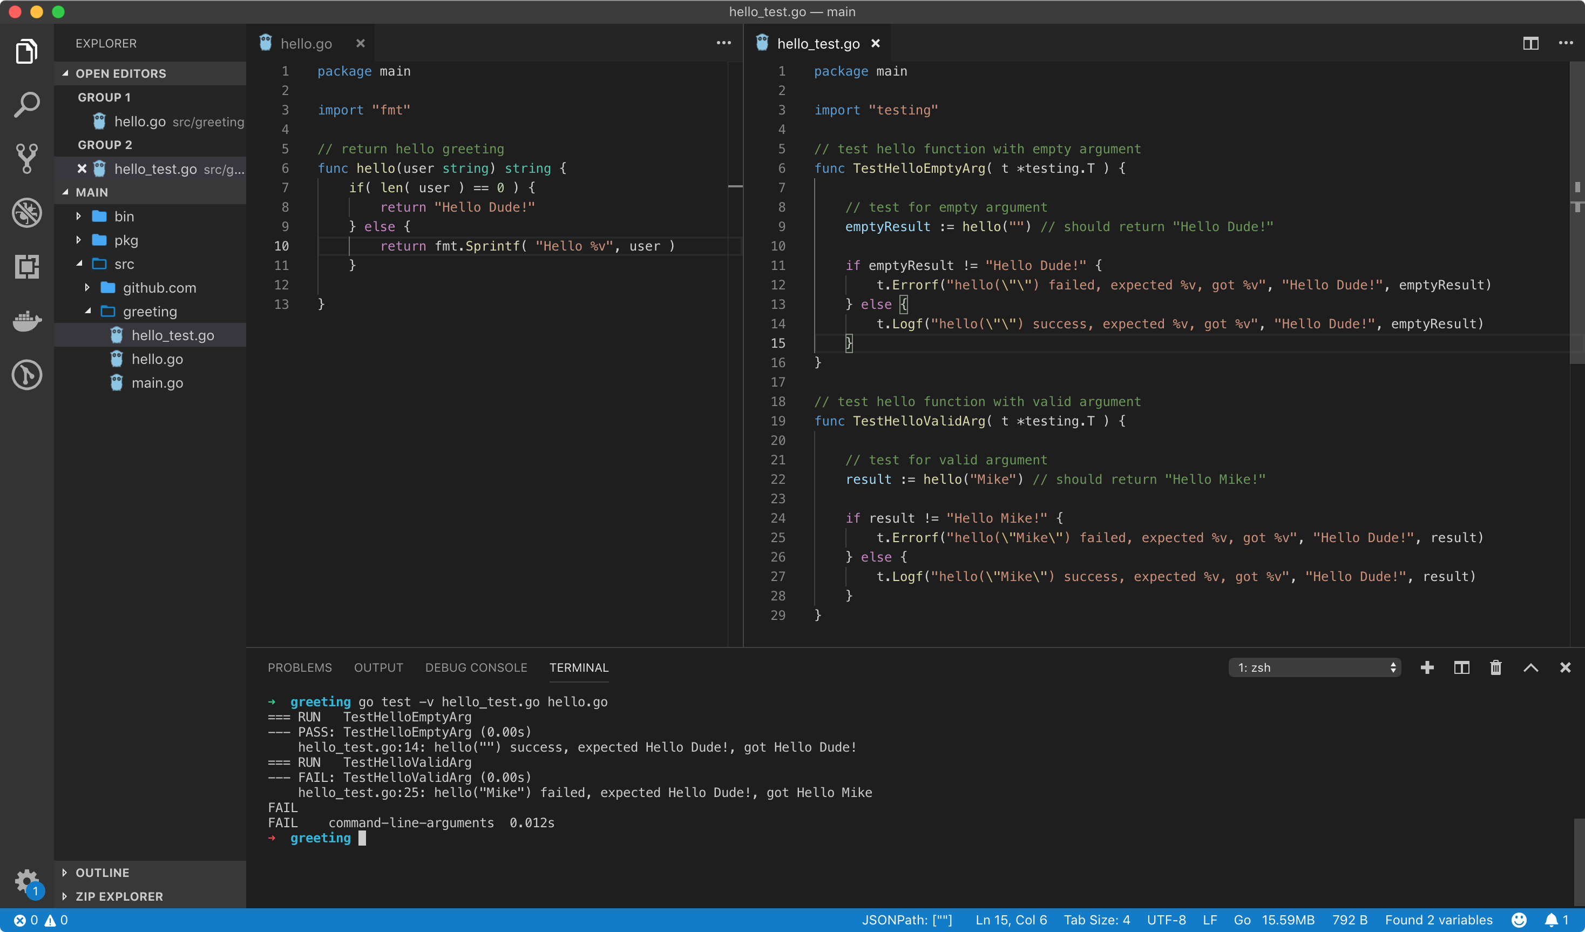
Task: Toggle the panel maximized with the chevron
Action: click(1532, 668)
